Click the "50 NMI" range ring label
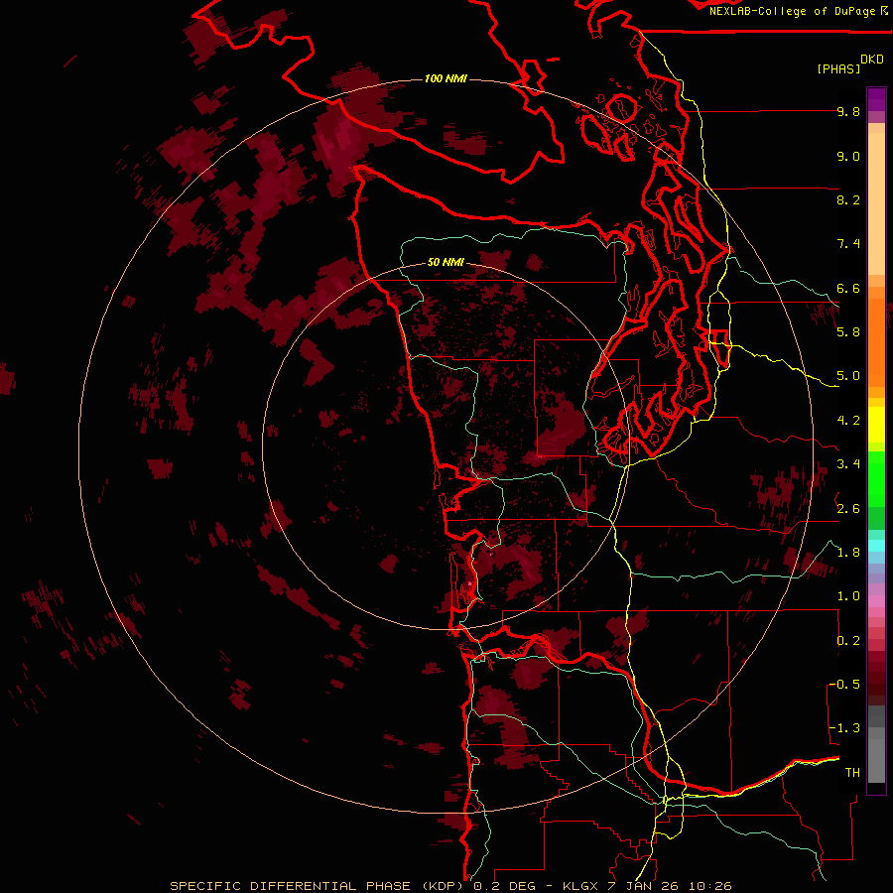This screenshot has height=893, width=893. click(x=446, y=262)
